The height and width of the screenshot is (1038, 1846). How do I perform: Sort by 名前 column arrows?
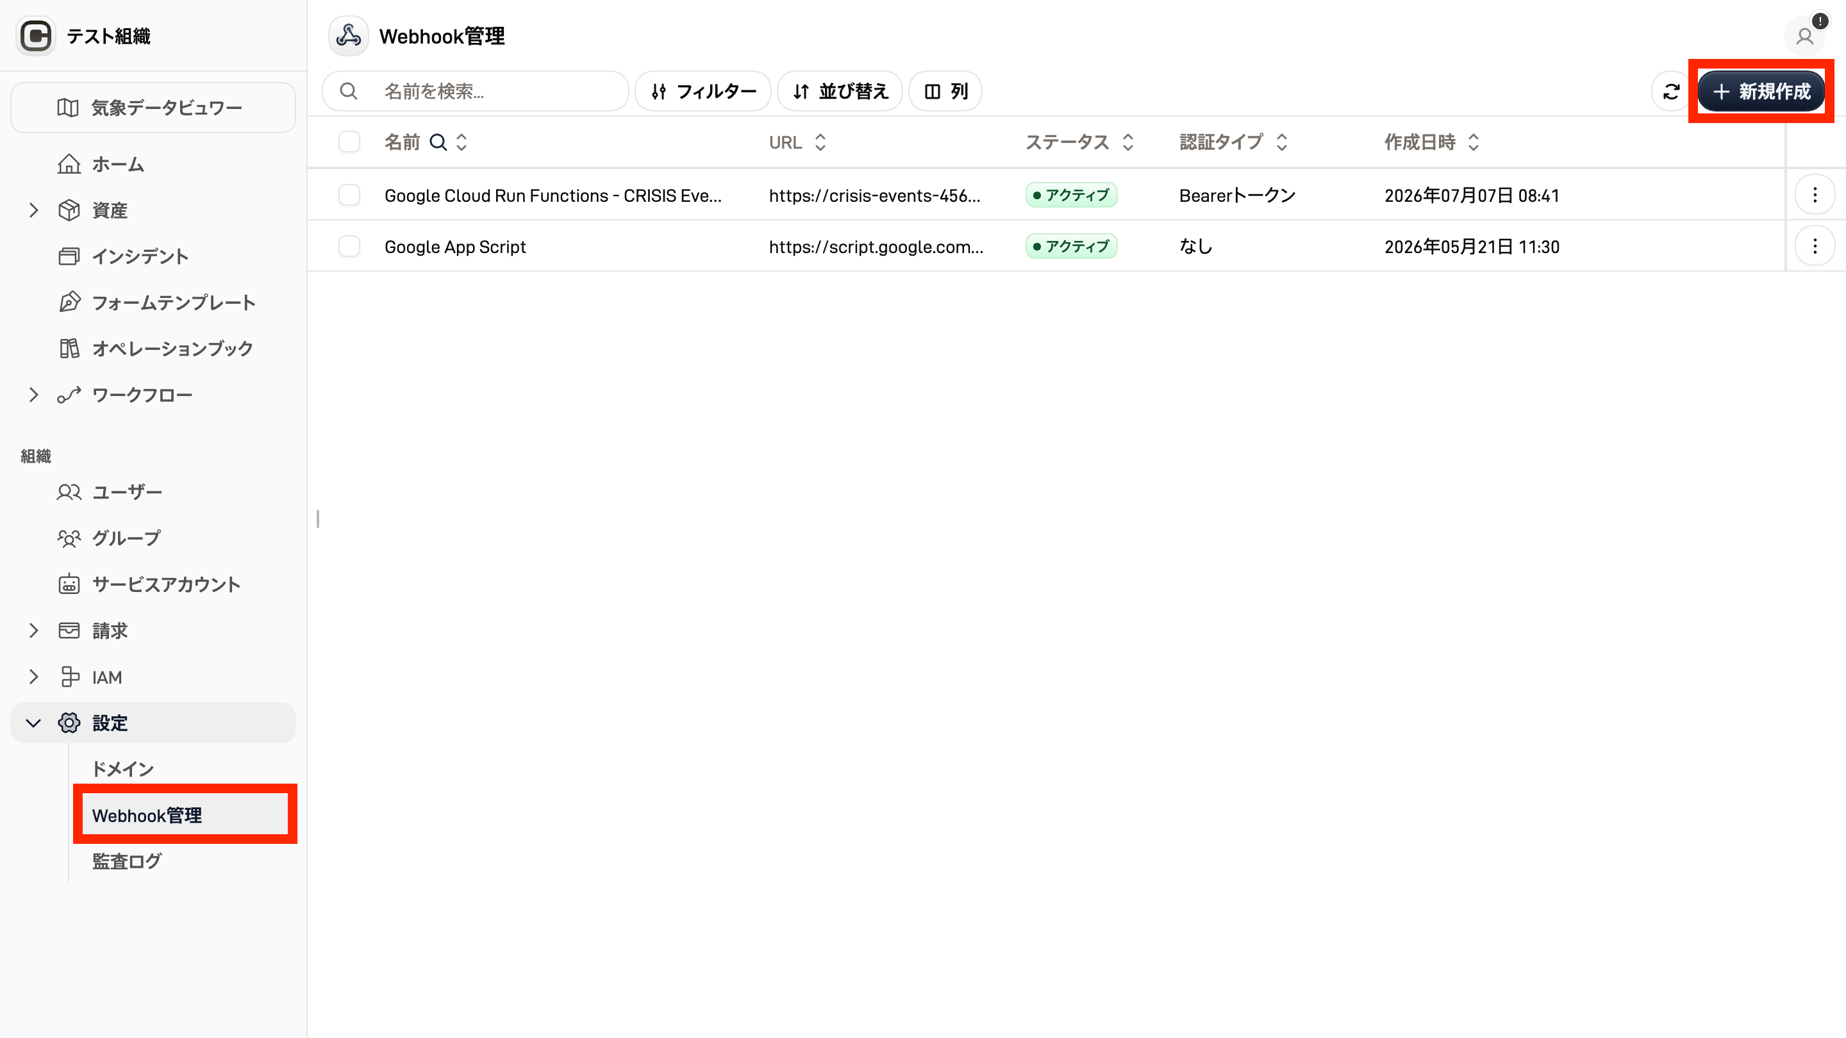coord(462,142)
